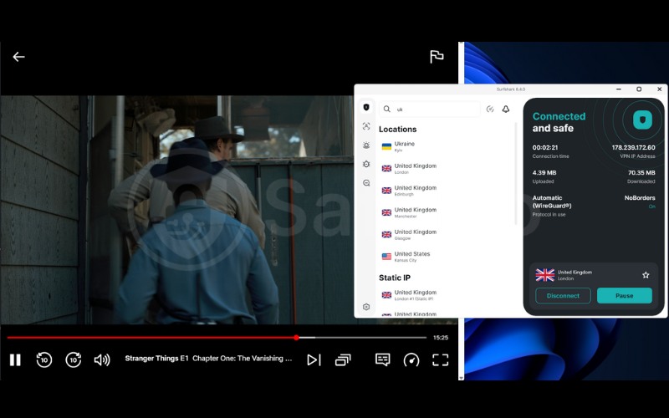Select Ukraine Kyiv location

pos(446,146)
